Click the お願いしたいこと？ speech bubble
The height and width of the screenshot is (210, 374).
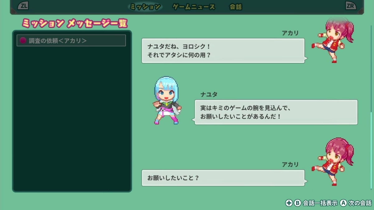(x=223, y=178)
